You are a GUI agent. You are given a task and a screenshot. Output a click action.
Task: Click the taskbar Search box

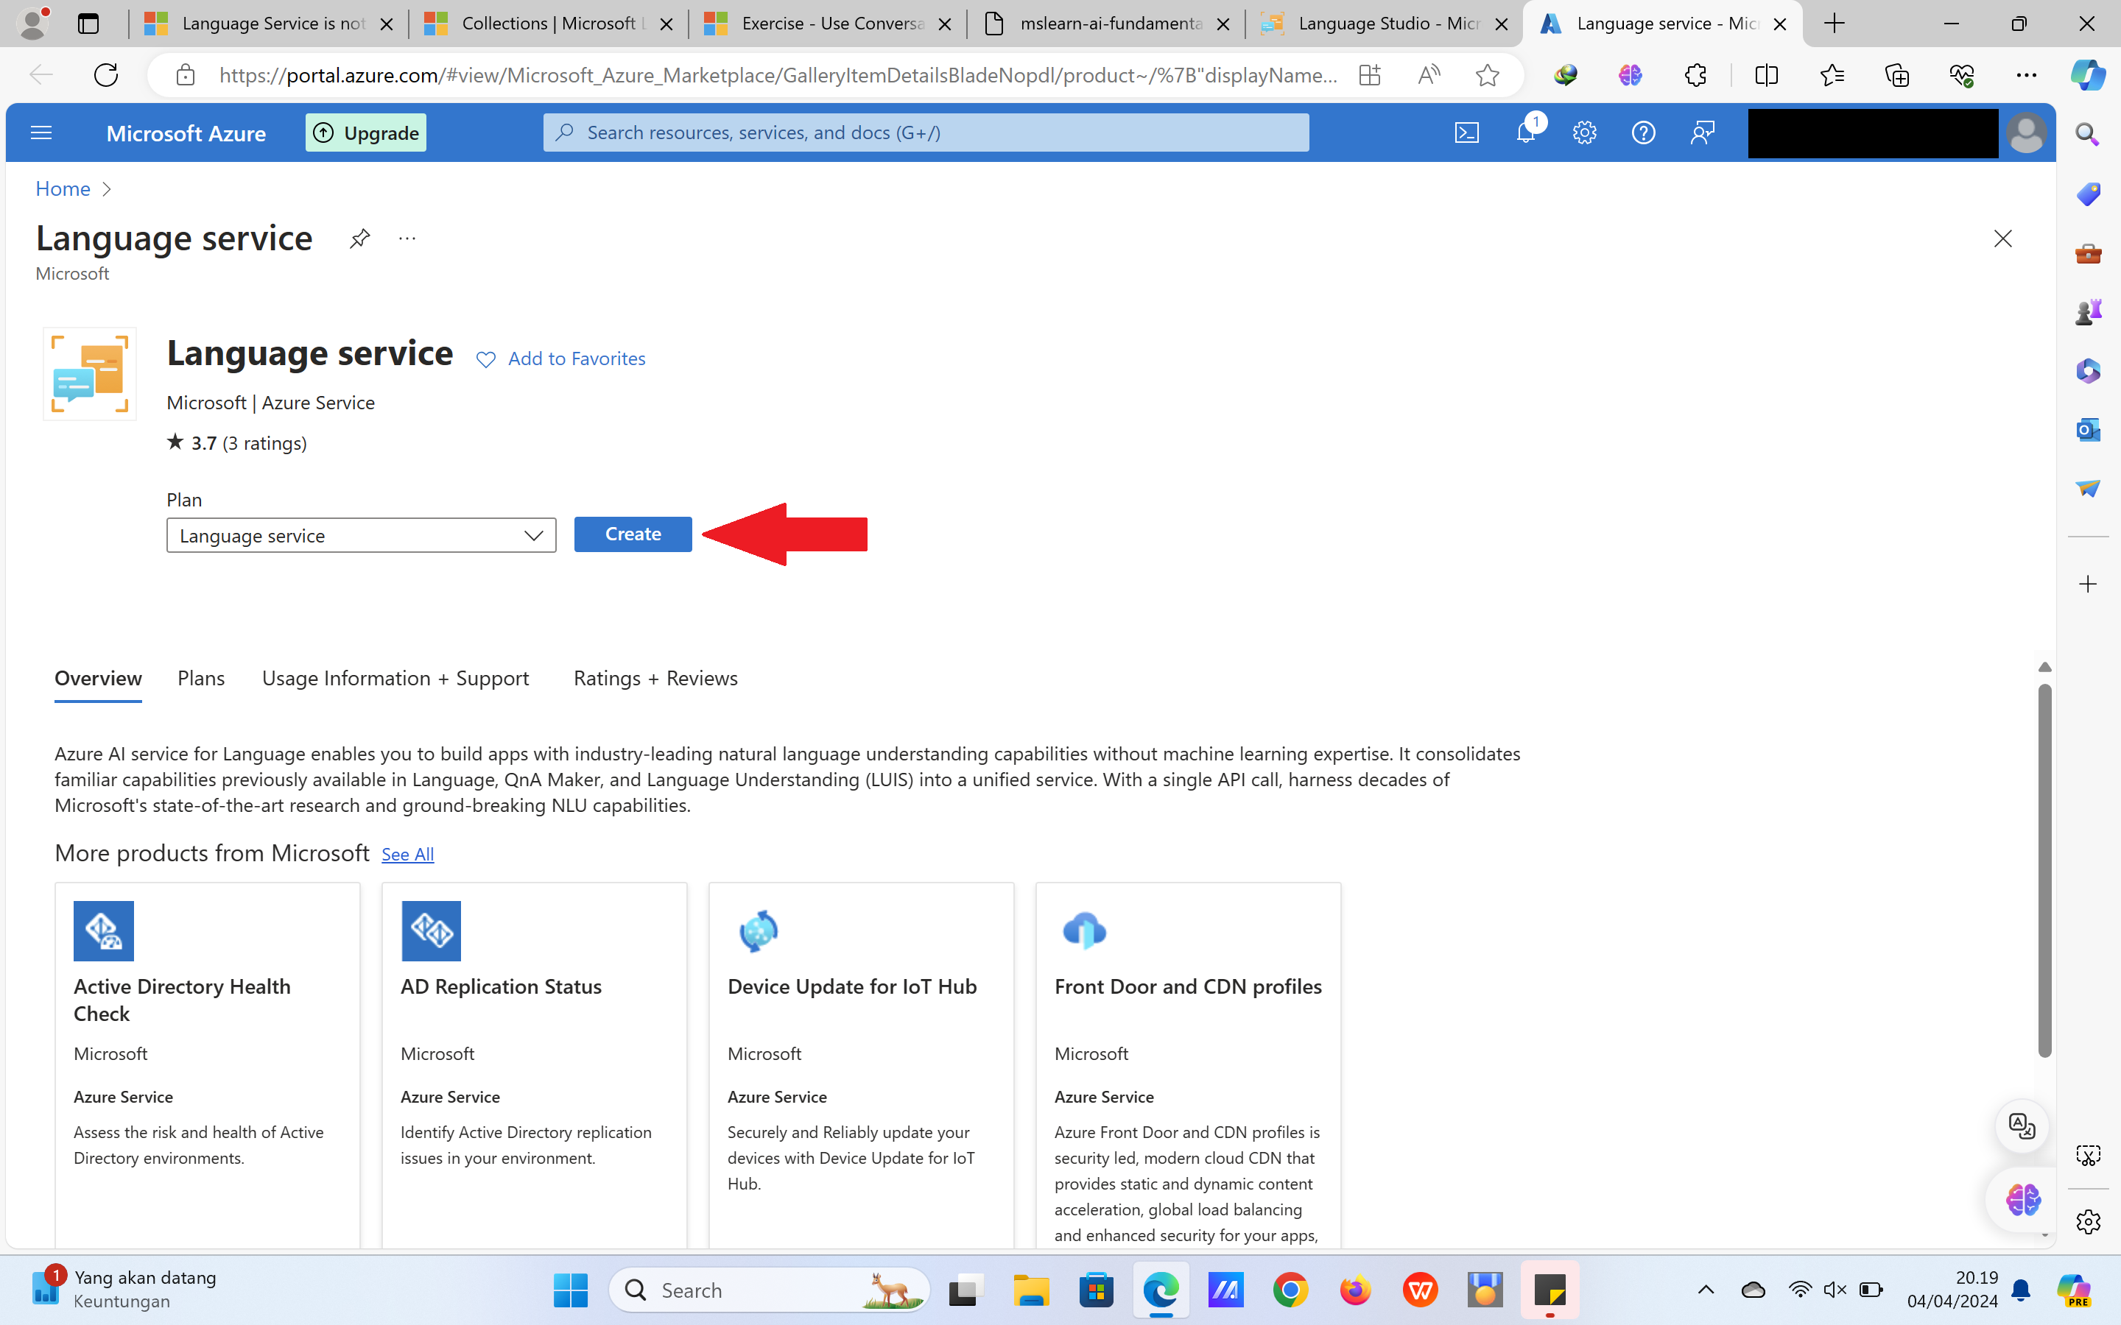pos(770,1290)
